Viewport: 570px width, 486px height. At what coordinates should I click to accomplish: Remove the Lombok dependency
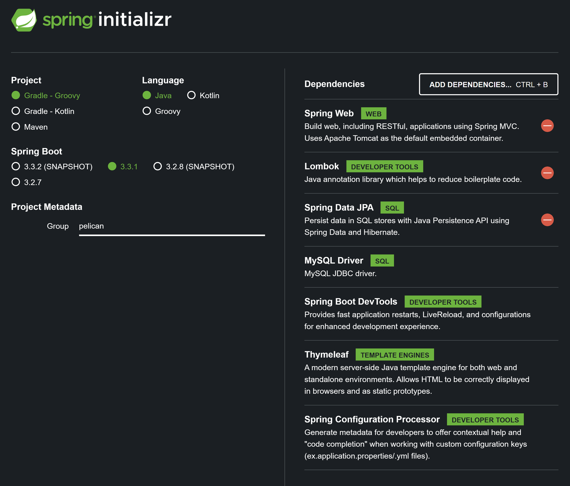point(547,173)
